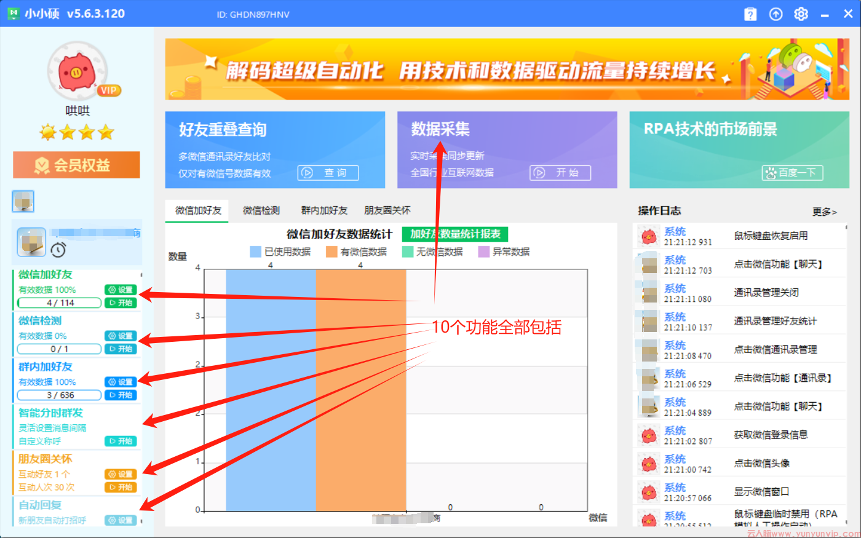The height and width of the screenshot is (538, 861).
Task: Click the blue 已使用数据 bar in the chart
Action: pyautogui.click(x=271, y=390)
